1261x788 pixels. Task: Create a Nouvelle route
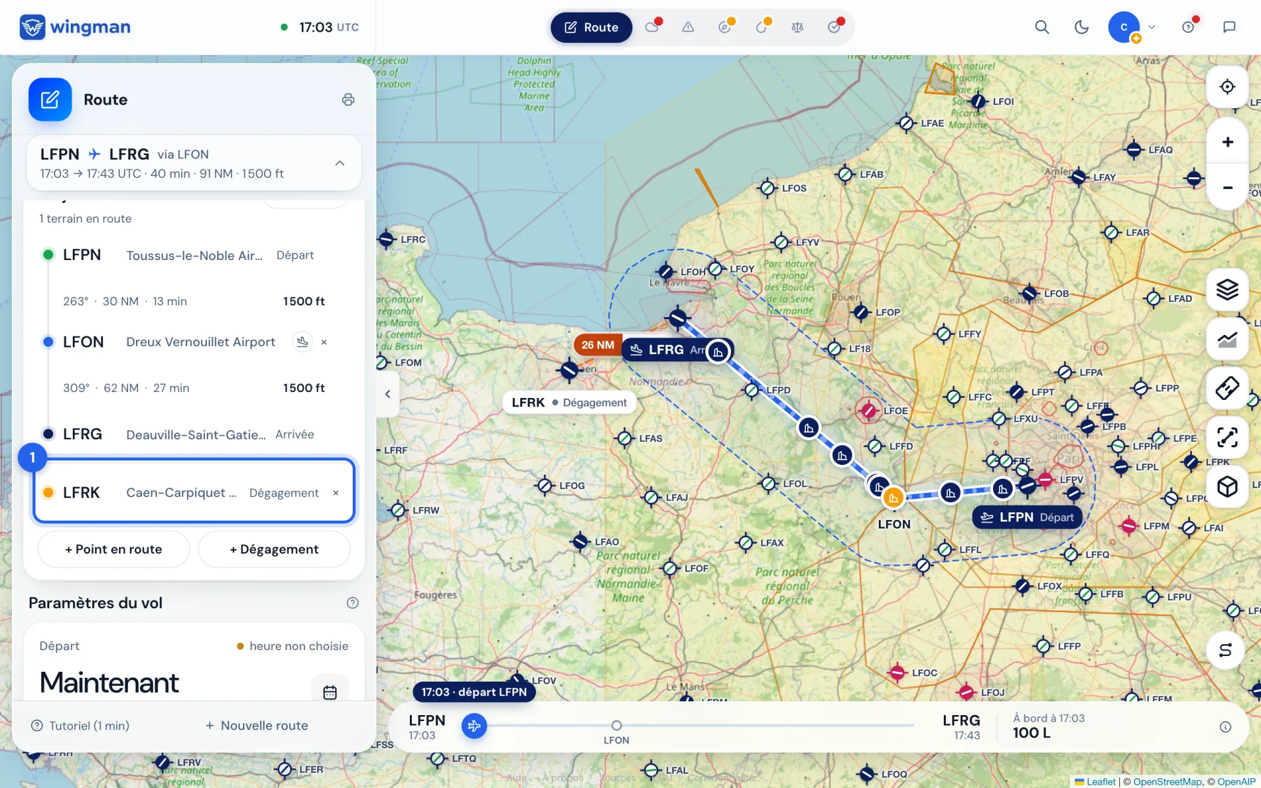coord(257,726)
